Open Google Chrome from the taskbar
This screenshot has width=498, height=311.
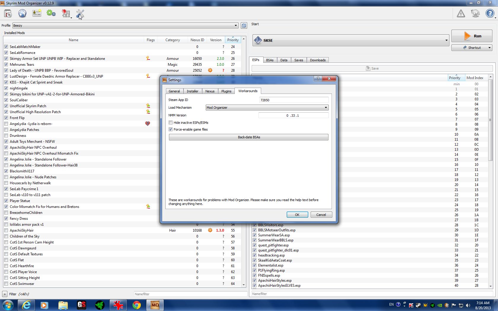coord(137,305)
